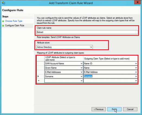Open the Given-Name attribute dropdown arrow
This screenshot has height=115, width=142.
82,68
